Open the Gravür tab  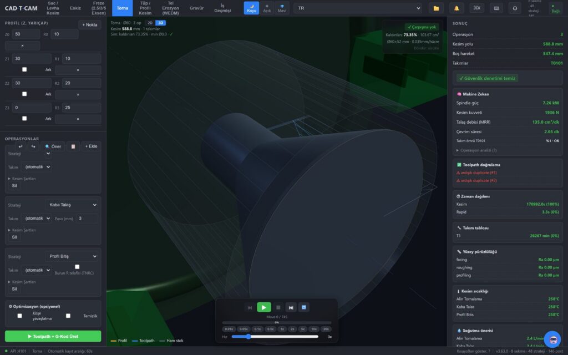coord(197,8)
